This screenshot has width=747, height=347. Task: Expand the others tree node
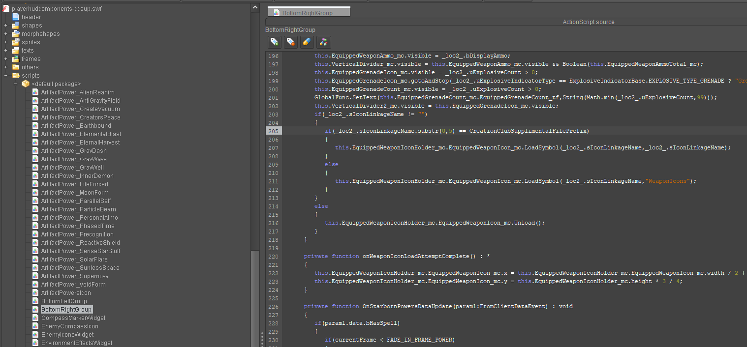pyautogui.click(x=4, y=67)
